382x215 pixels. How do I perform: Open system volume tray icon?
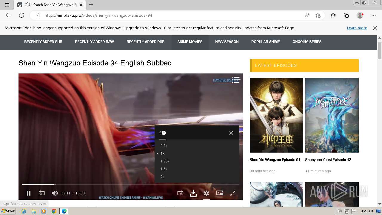[x=339, y=211]
